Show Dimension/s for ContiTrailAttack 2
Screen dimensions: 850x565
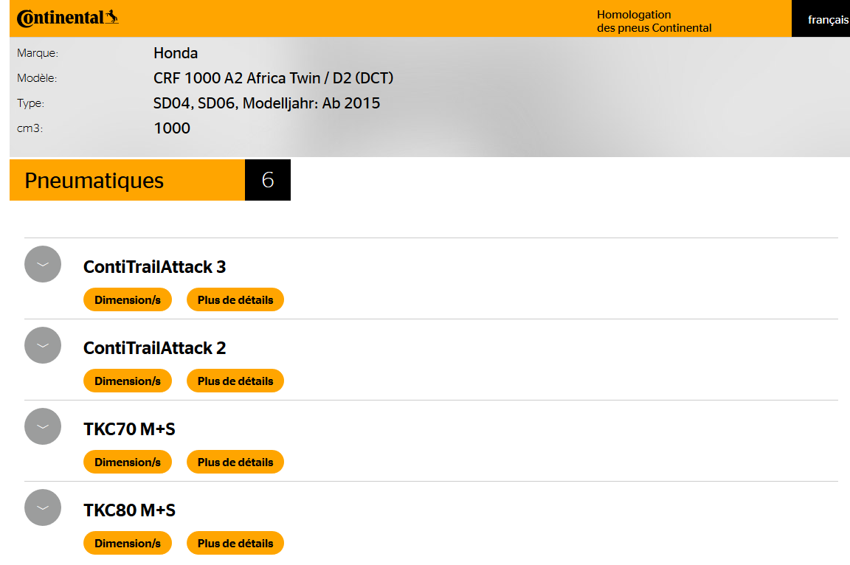pyautogui.click(x=128, y=381)
